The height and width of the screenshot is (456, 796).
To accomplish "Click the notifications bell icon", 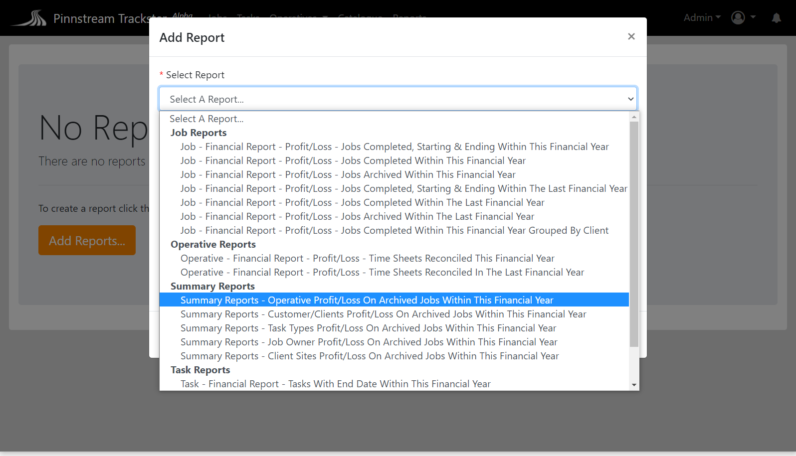I will point(776,18).
